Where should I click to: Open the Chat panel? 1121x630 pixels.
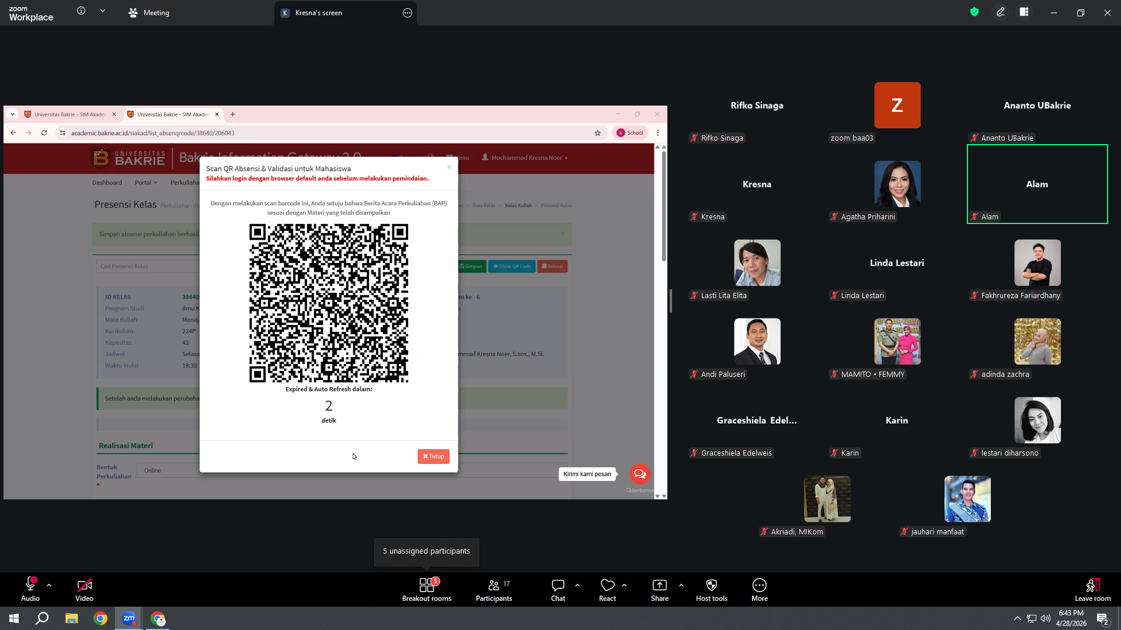[558, 589]
